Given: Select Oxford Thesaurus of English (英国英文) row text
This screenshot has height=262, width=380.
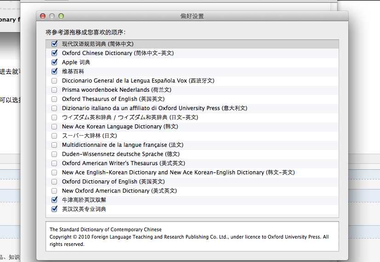Looking at the screenshot, I should (113, 99).
